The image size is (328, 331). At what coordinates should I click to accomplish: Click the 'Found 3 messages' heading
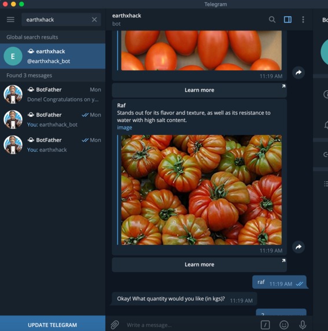point(29,75)
